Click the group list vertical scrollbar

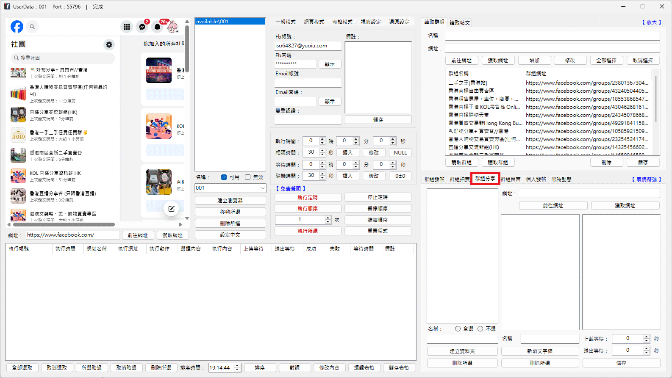click(x=656, y=98)
